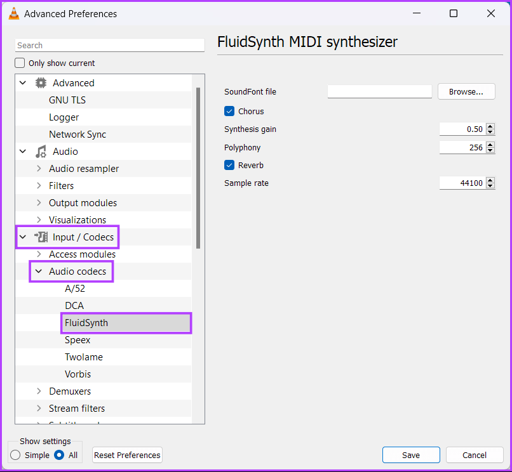Click the Synthesis gain value field

462,129
